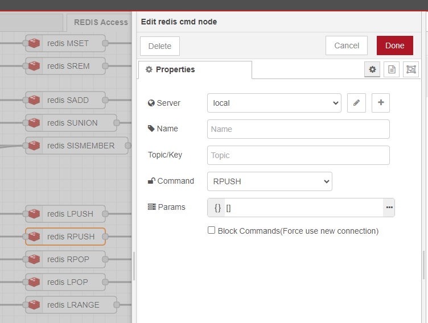Click redis SUNION node label
Viewport: 428px width, 323px height.
[x=72, y=123]
